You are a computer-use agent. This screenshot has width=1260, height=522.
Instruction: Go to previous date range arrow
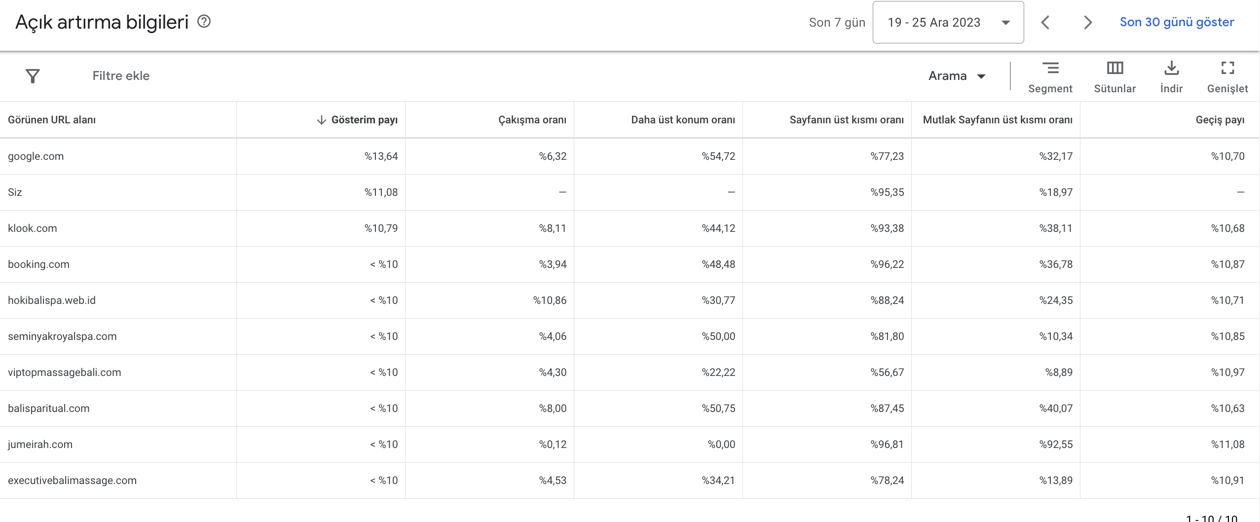pos(1045,22)
